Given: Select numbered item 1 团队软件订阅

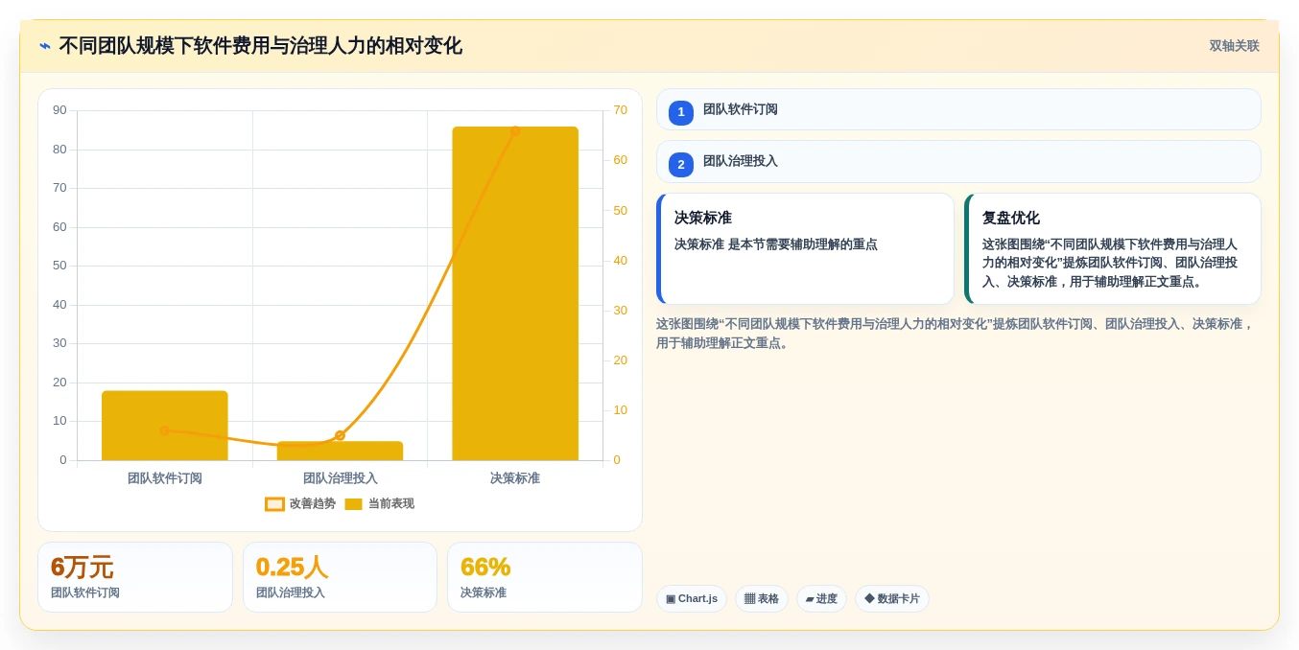Looking at the screenshot, I should [x=958, y=109].
